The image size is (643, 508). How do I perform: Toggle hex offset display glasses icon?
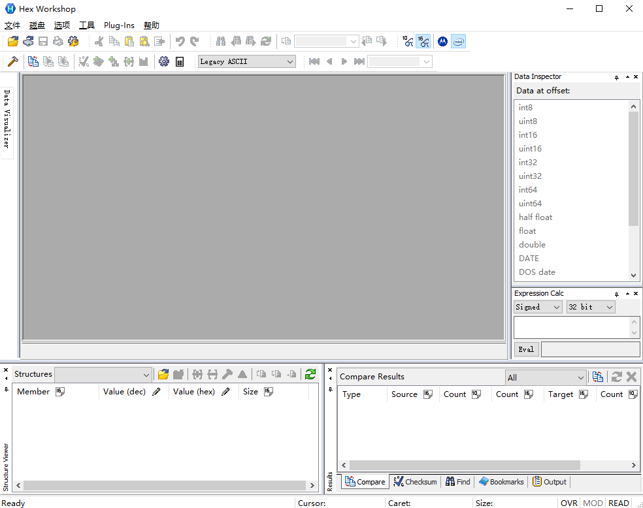tap(423, 41)
